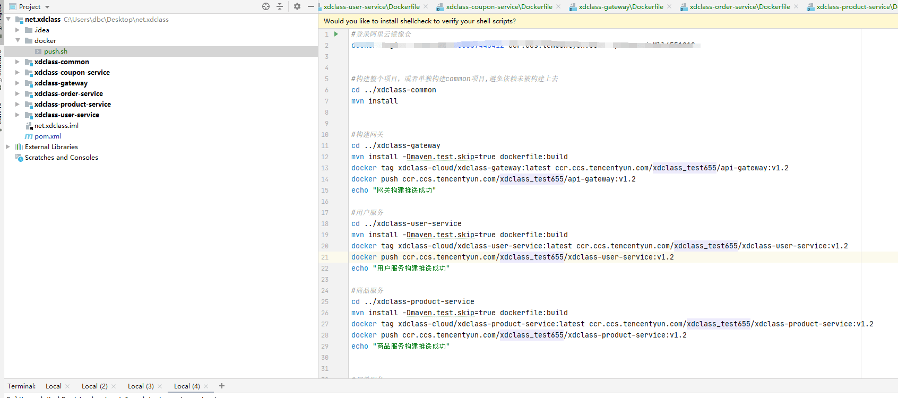The image size is (898, 398).
Task: Place cursor on 'mvn install' line 7
Action: (x=375, y=101)
